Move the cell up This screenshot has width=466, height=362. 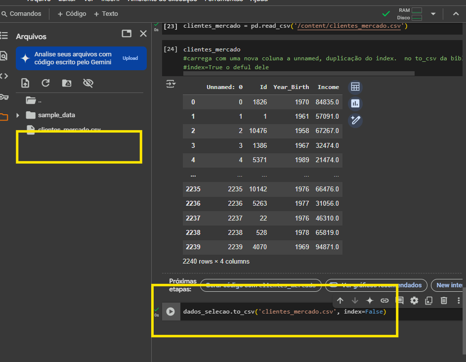(340, 300)
